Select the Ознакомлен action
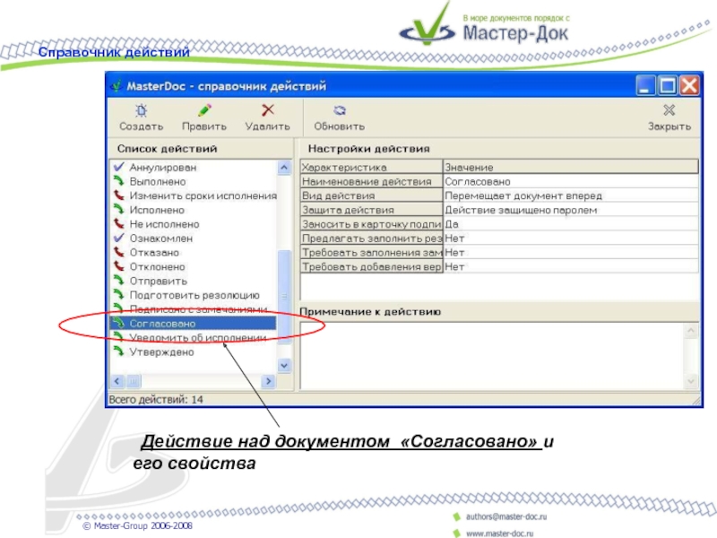717x538 pixels. pos(161,239)
